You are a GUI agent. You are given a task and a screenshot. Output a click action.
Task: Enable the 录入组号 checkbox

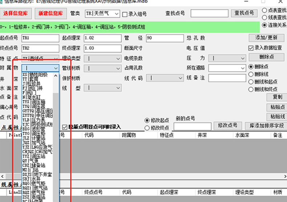[x=125, y=15]
